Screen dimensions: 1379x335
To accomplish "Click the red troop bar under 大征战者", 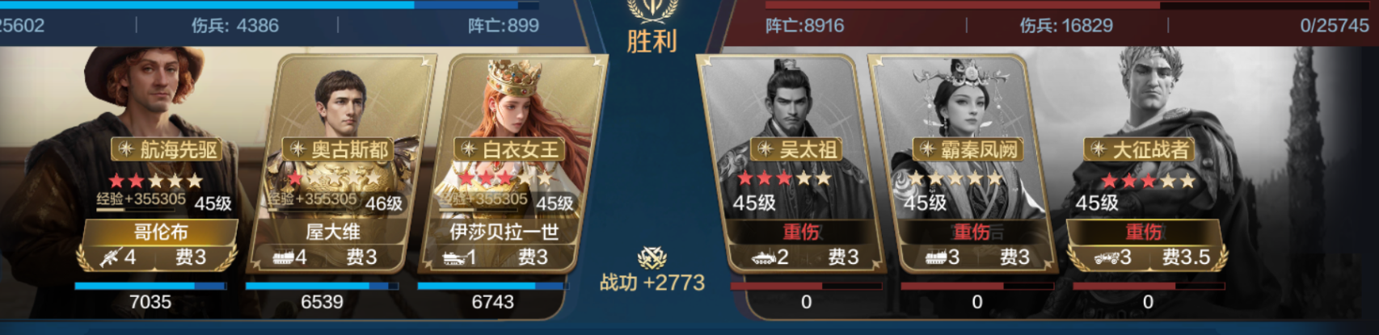I will click(1149, 286).
